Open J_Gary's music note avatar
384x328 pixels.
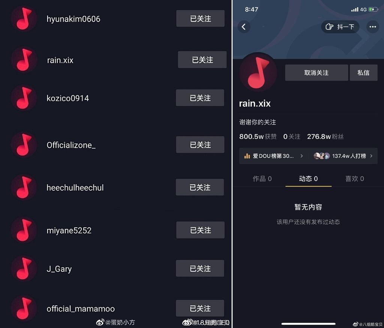click(x=24, y=268)
